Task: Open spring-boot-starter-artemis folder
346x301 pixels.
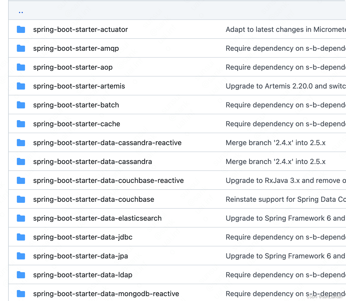Action: pyautogui.click(x=79, y=86)
